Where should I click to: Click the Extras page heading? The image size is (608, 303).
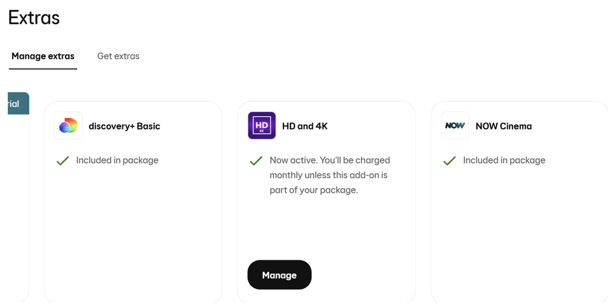point(33,18)
